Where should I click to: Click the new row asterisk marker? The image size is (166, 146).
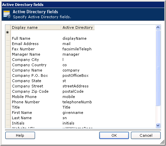[8, 32]
